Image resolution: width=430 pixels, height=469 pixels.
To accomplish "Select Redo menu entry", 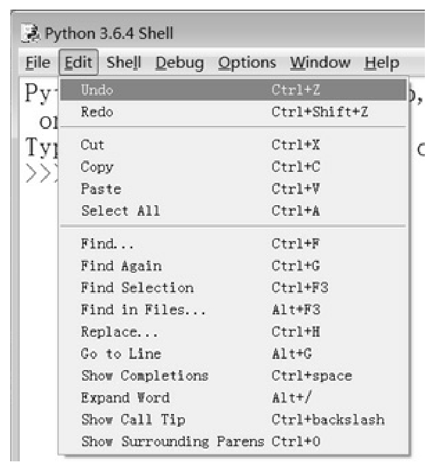I will pyautogui.click(x=234, y=112).
